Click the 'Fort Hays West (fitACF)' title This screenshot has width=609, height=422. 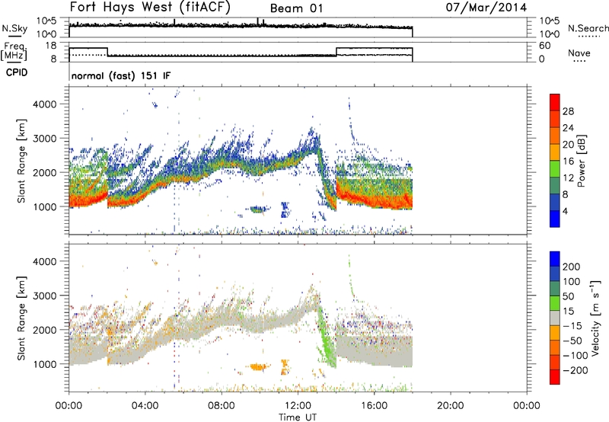pos(150,8)
